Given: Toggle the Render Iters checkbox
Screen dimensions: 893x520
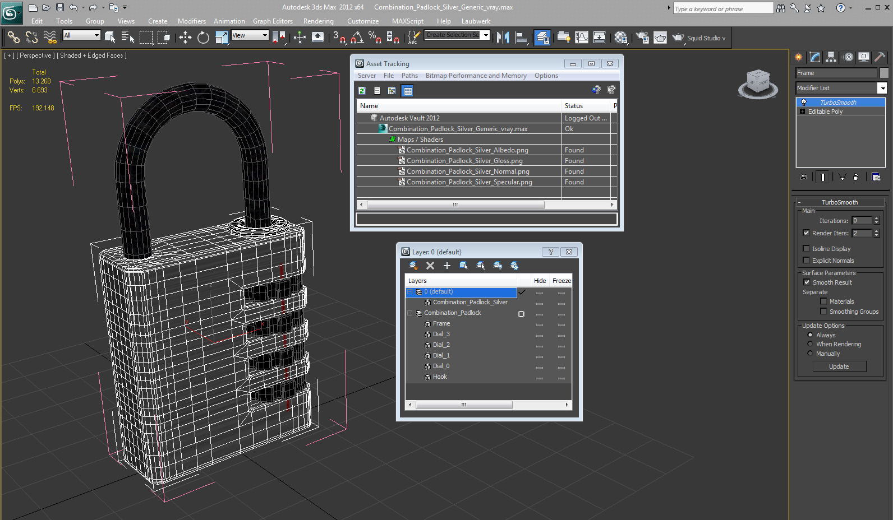Looking at the screenshot, I should pos(806,233).
